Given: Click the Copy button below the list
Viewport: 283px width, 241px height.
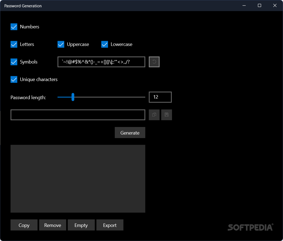Looking at the screenshot, I should tap(24, 225).
